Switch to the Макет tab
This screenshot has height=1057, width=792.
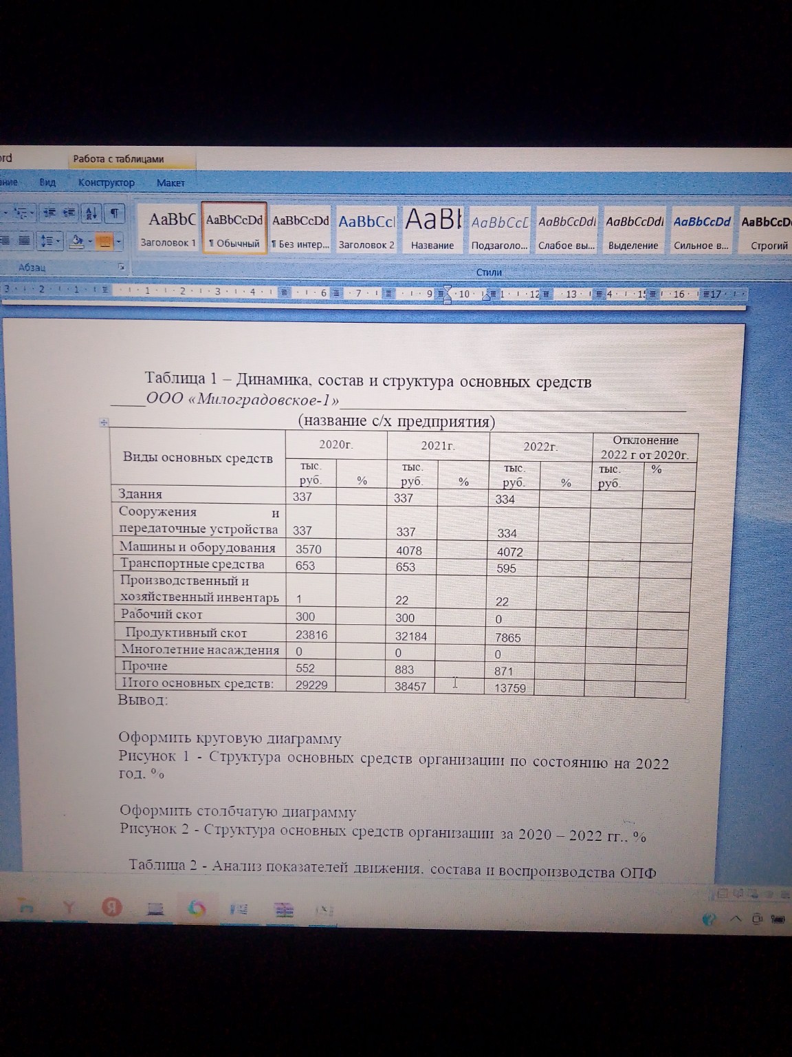[170, 183]
